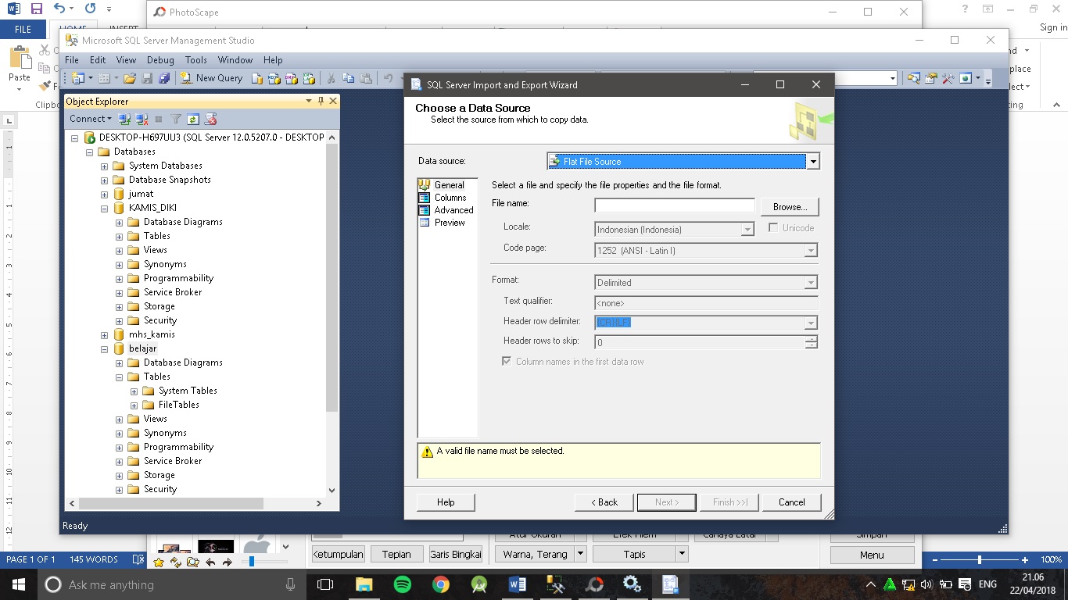This screenshot has height=600, width=1068.
Task: Click the File name input field
Action: click(x=675, y=205)
